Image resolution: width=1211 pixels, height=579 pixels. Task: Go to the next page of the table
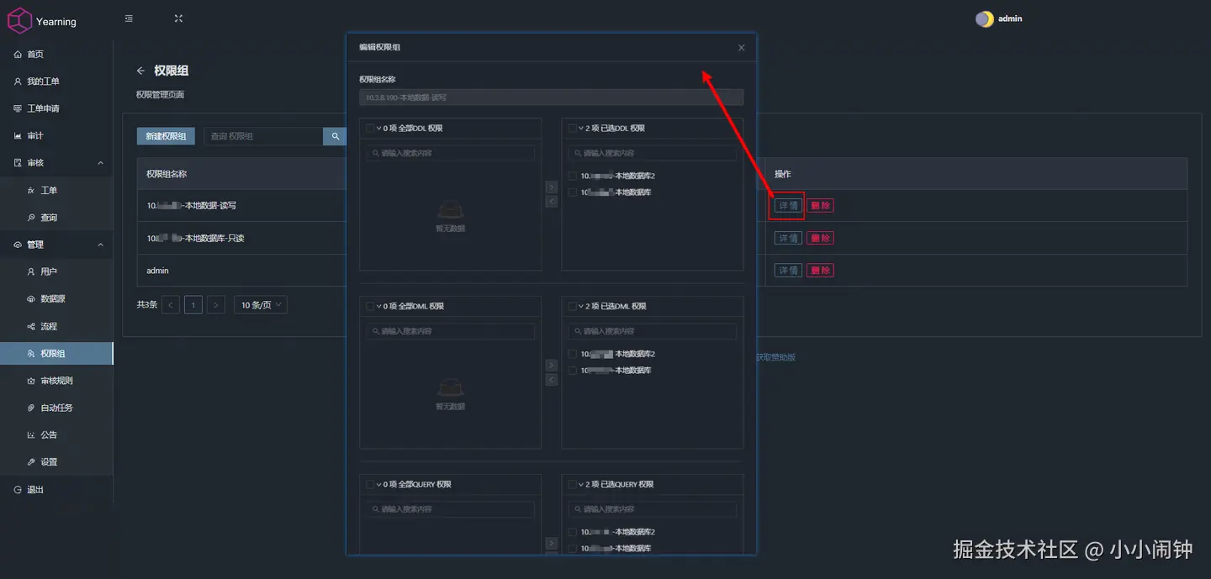216,305
